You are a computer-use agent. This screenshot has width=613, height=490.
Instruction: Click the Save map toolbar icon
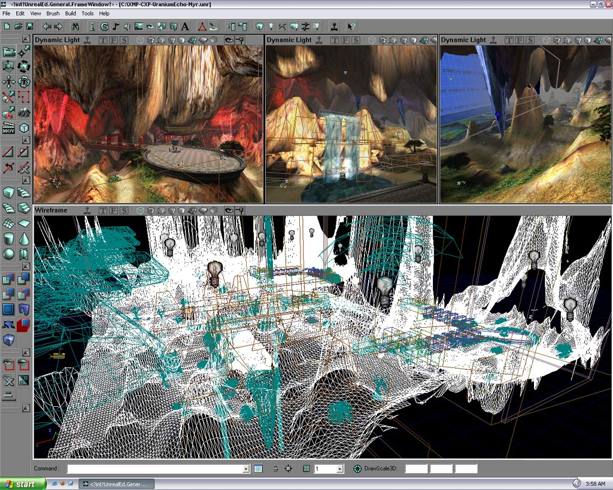click(30, 26)
